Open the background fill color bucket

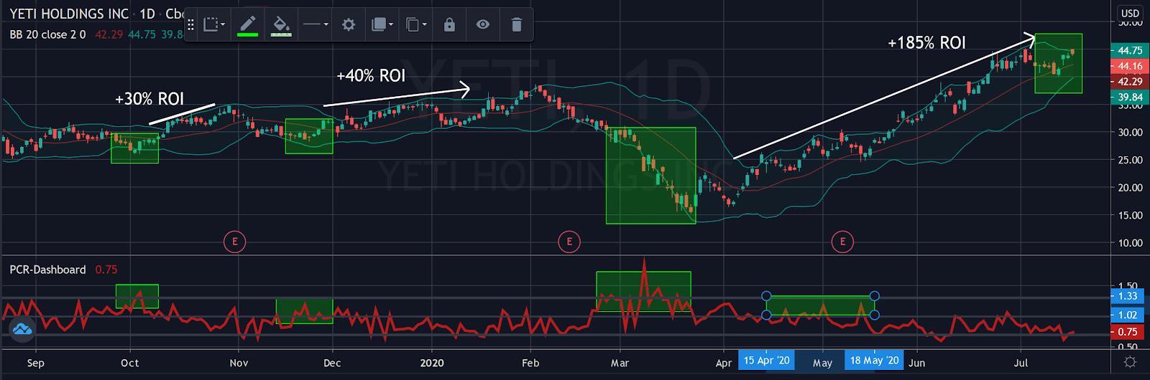point(281,25)
